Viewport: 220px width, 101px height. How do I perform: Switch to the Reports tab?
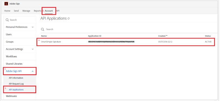pyautogui.click(x=38, y=11)
